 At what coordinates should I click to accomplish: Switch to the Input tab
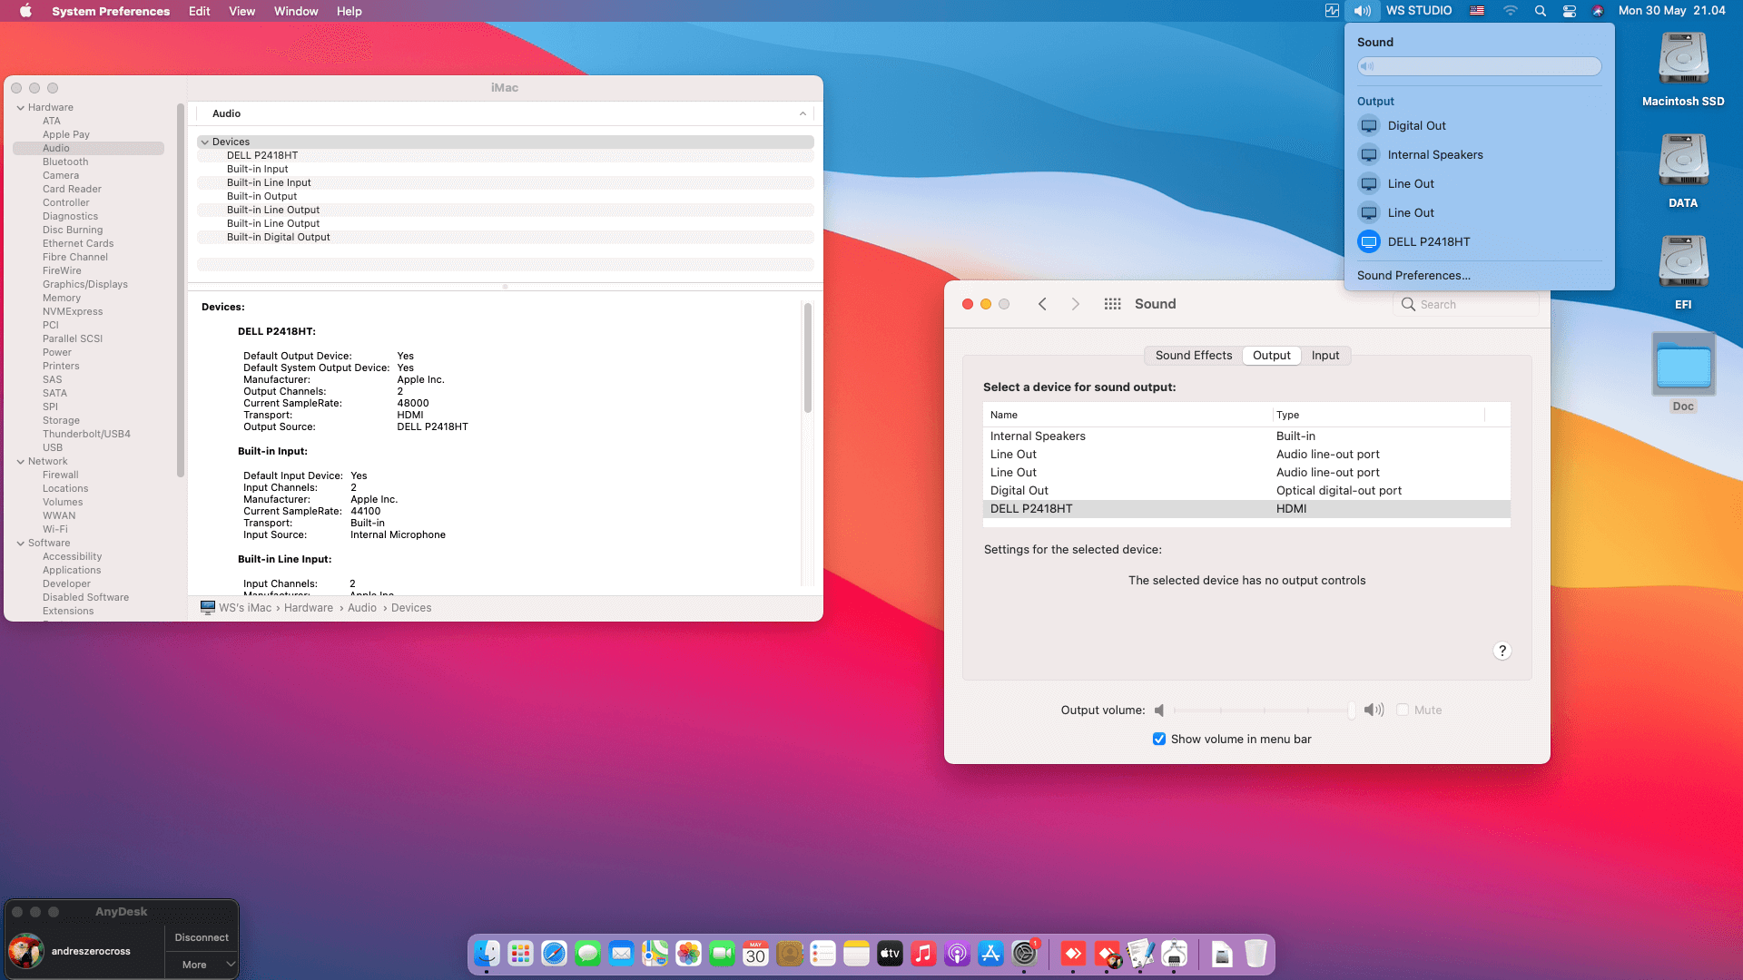1324,355
